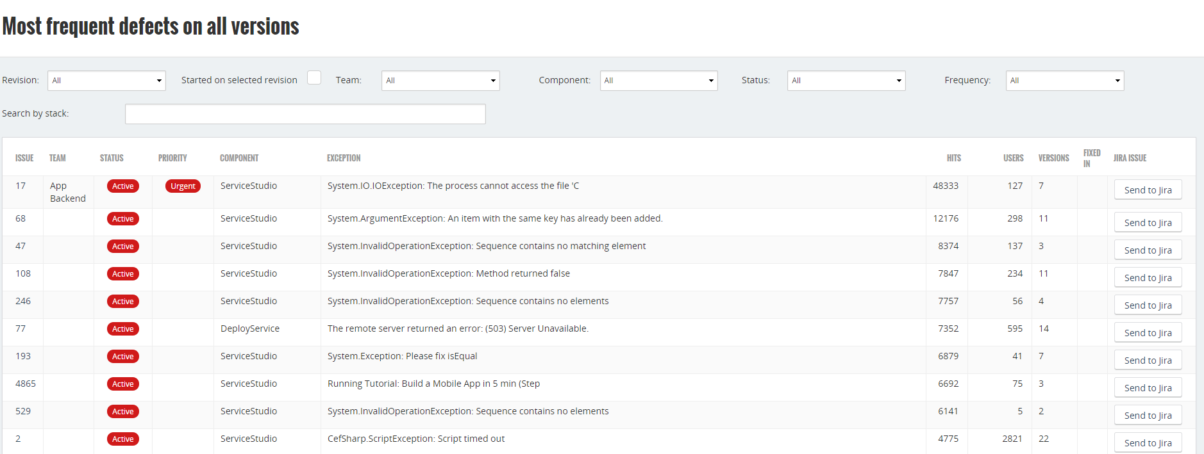Click the FIXED IN column header

click(x=1092, y=158)
